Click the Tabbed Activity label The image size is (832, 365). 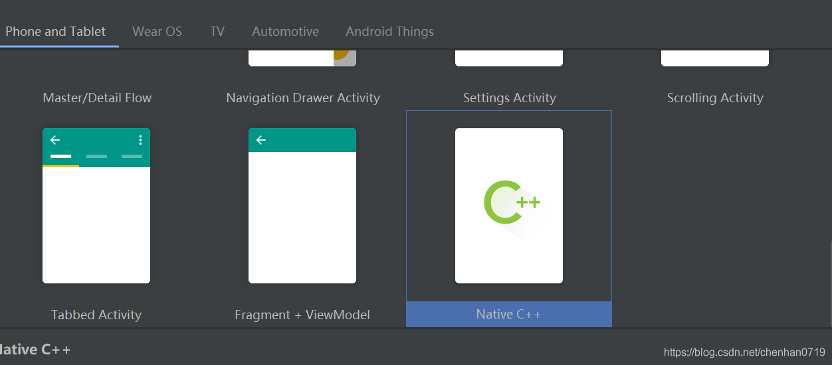pyautogui.click(x=96, y=315)
